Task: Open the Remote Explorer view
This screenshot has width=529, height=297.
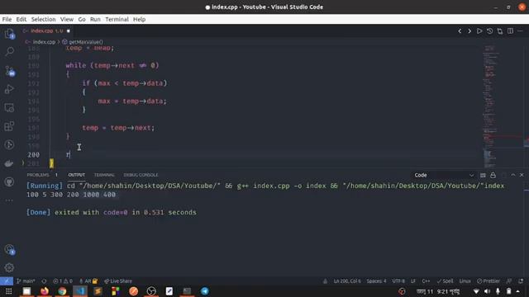Action: (9, 107)
